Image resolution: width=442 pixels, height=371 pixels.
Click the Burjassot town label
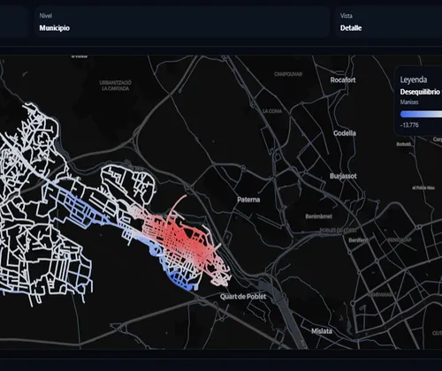coord(343,176)
